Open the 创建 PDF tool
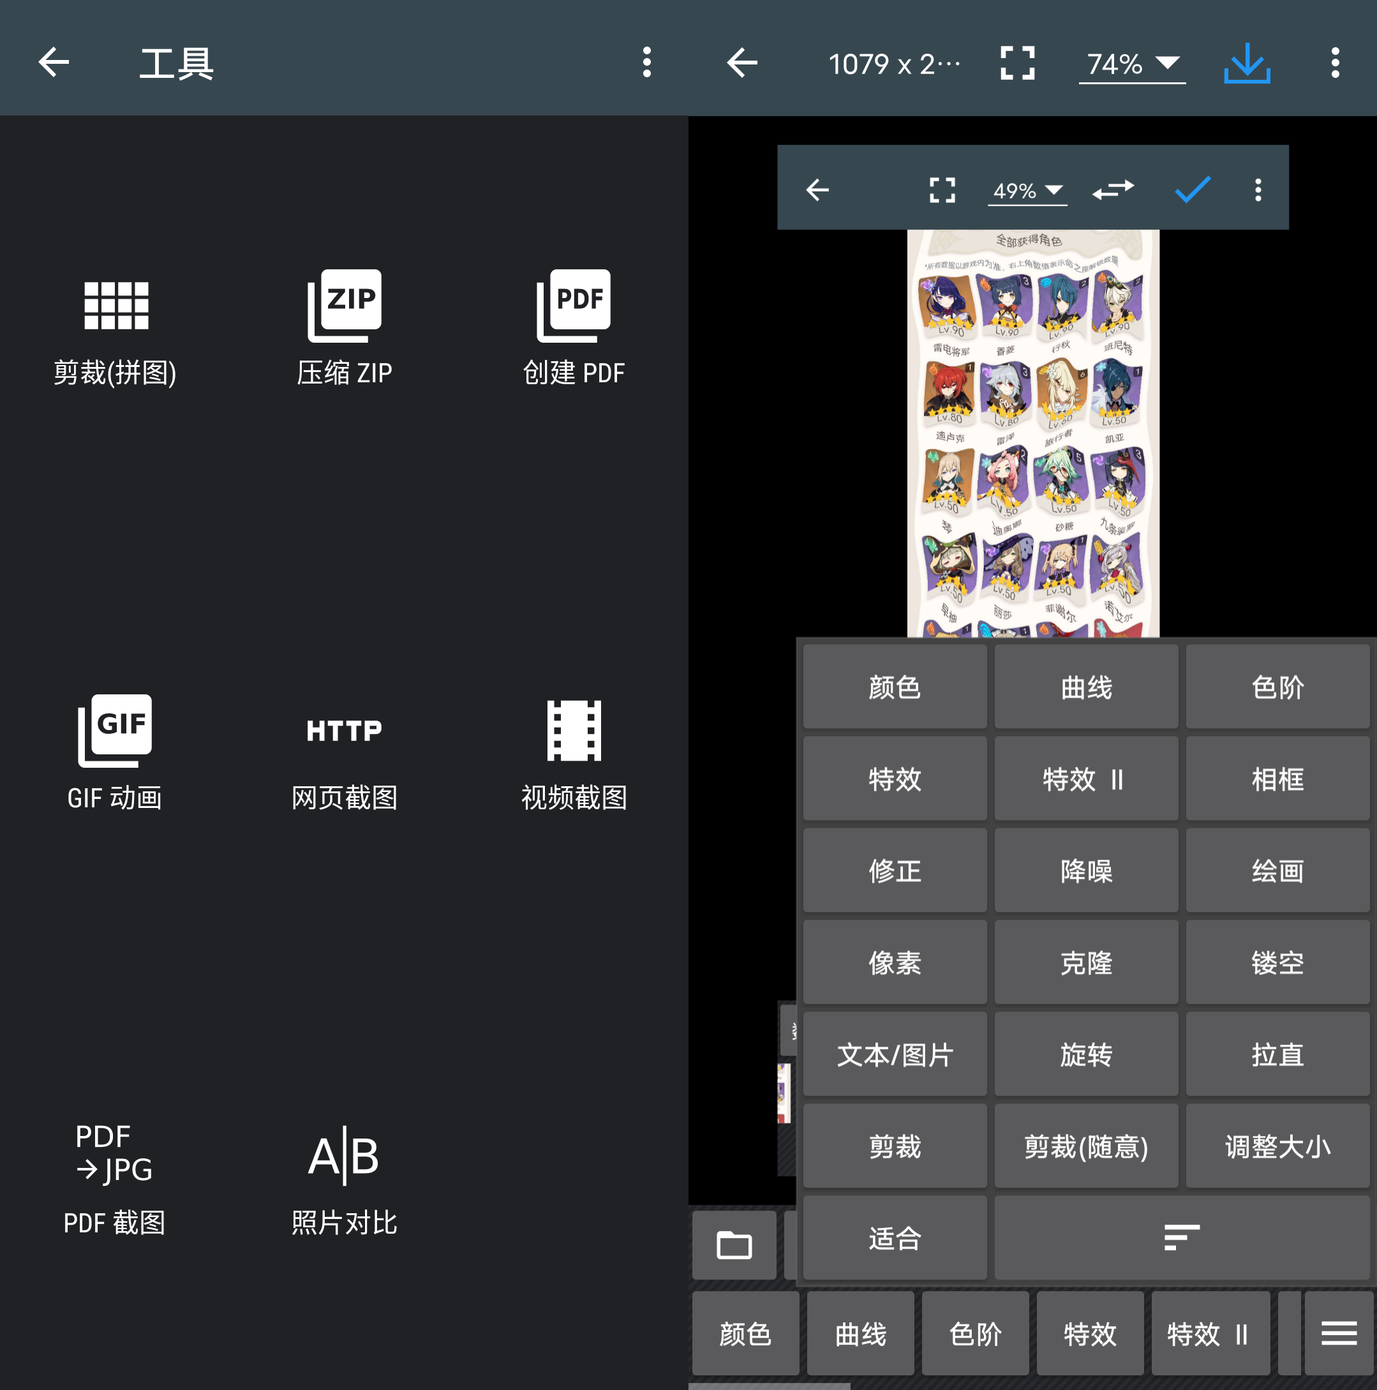 tap(574, 328)
